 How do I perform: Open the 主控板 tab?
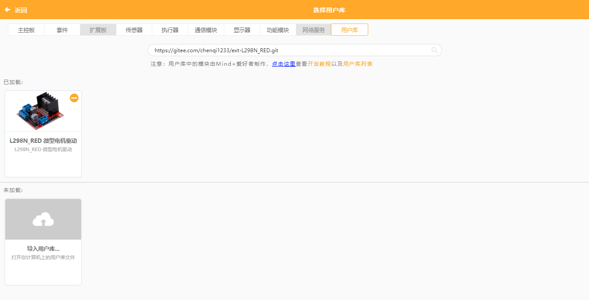(x=26, y=30)
